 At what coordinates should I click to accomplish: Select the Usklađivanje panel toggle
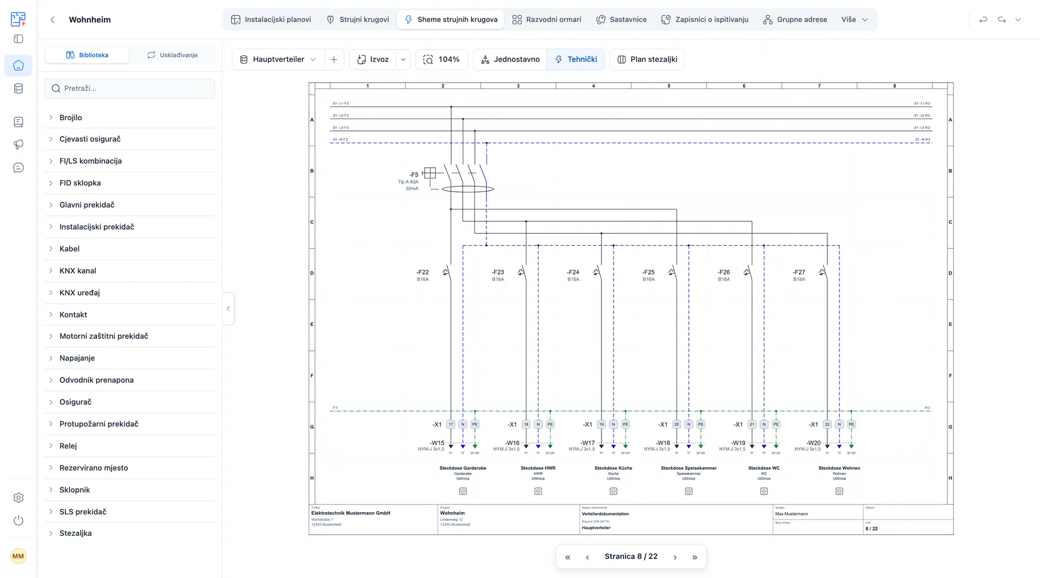point(172,55)
